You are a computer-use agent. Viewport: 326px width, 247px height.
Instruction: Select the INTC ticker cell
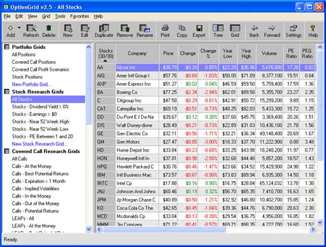coord(106,183)
